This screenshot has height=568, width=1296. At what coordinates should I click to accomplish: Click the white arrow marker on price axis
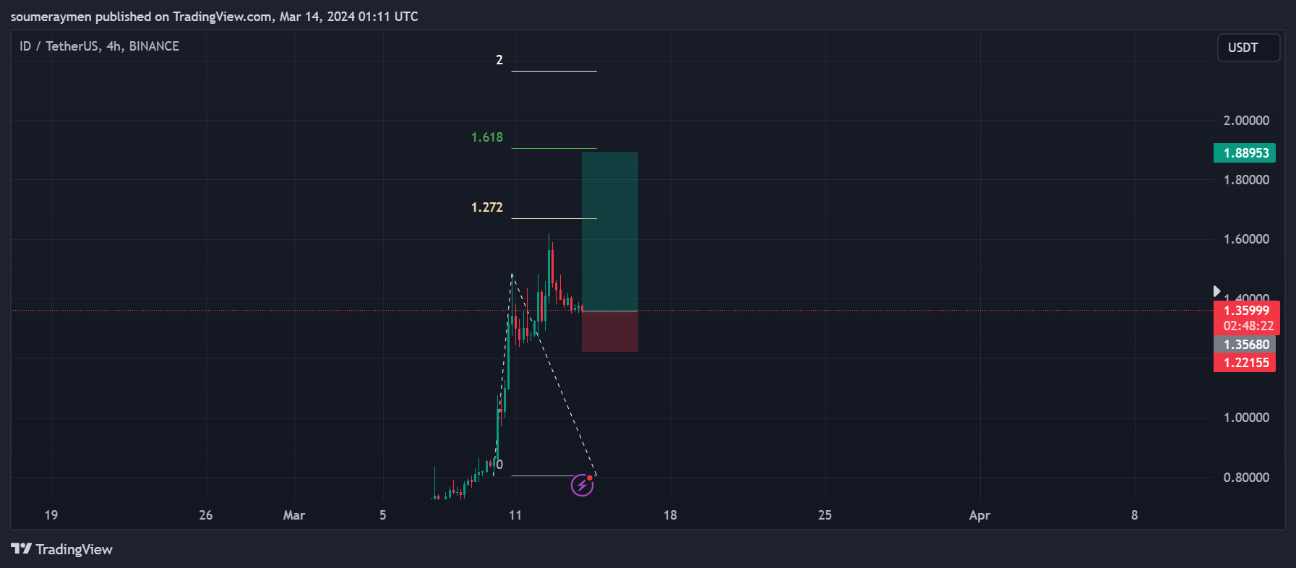pos(1216,291)
